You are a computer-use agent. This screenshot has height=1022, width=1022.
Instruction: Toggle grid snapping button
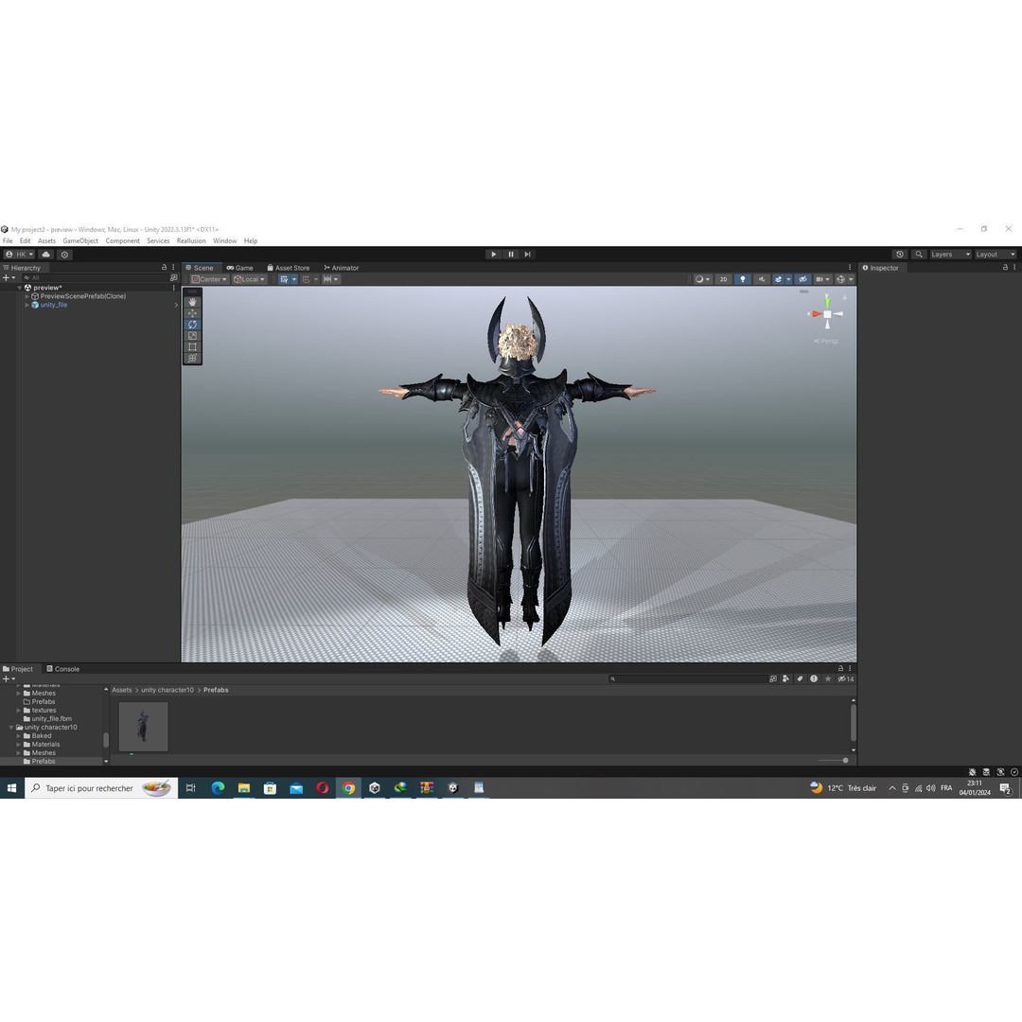pos(306,279)
